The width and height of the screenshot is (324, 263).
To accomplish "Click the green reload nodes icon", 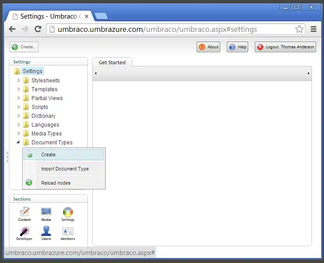I will point(29,182).
